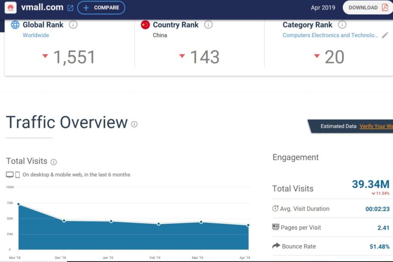This screenshot has height=262, width=393.
Task: Select country rank value 143
Action: (x=205, y=57)
